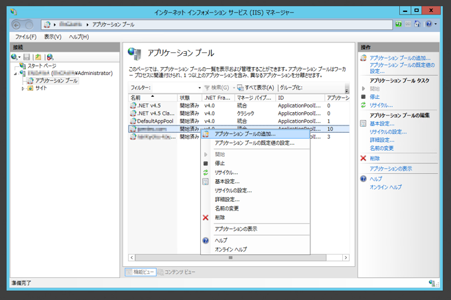Click the horizontal scrollbar right arrow
This screenshot has width=451, height=300.
[x=346, y=258]
